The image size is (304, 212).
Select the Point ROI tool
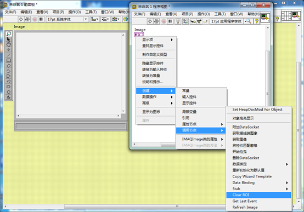click(x=9, y=49)
